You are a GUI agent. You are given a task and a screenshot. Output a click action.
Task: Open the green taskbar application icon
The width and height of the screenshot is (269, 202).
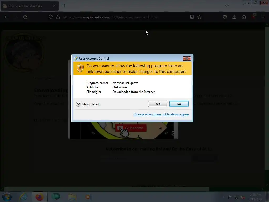(x=56, y=197)
